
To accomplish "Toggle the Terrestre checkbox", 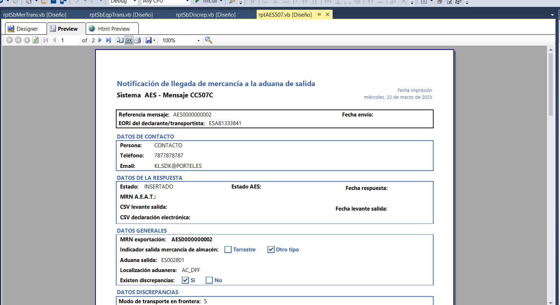I will [228, 250].
